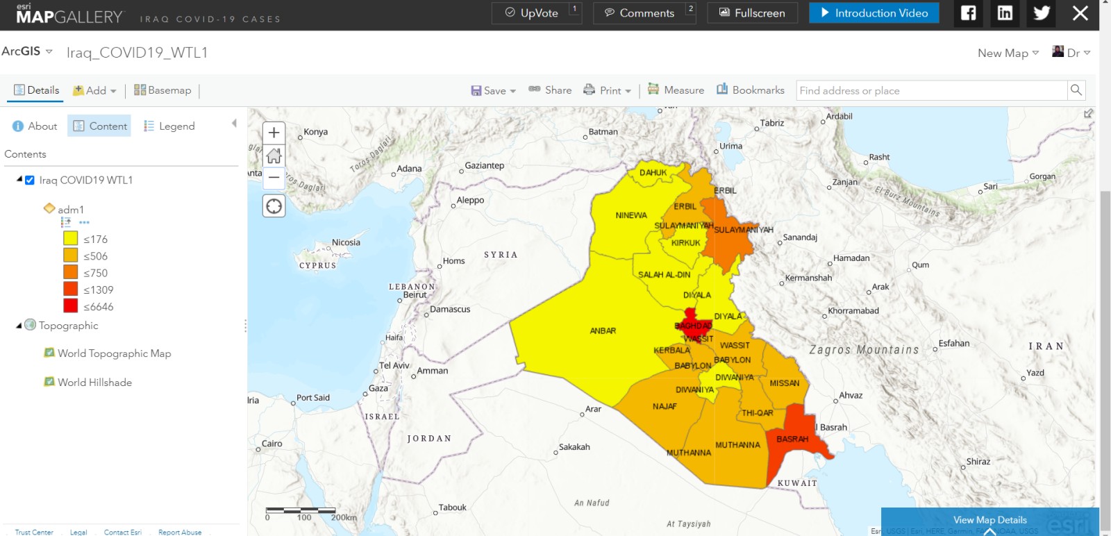This screenshot has width=1111, height=536.
Task: Expand View Map Details panel
Action: [x=989, y=520]
